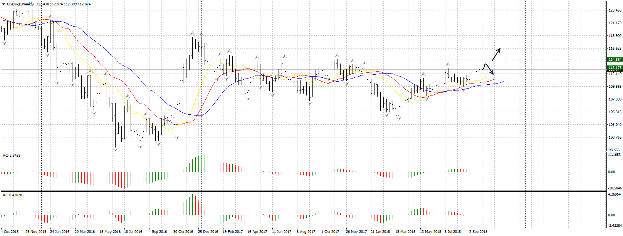Click the 98.555 price scale label
Viewport: 623px width, 236px height.
pyautogui.click(x=614, y=150)
